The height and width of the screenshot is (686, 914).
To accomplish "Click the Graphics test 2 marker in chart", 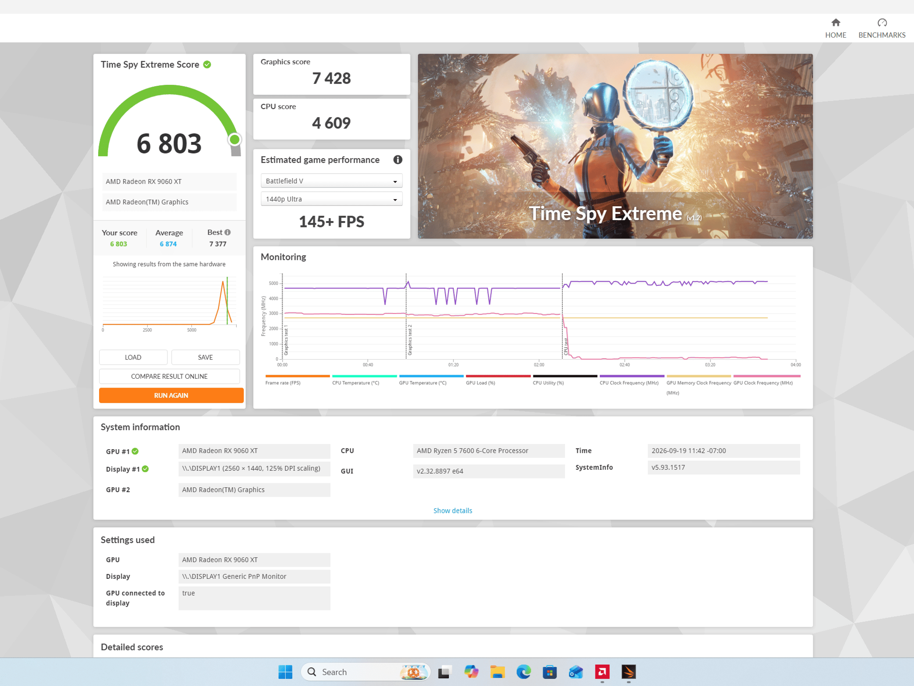I will 410,340.
